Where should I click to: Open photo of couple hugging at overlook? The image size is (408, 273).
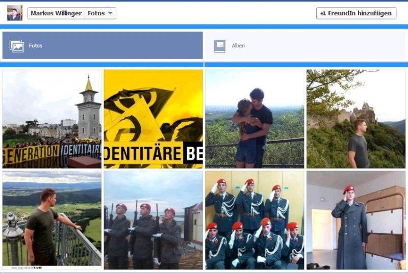point(254,119)
